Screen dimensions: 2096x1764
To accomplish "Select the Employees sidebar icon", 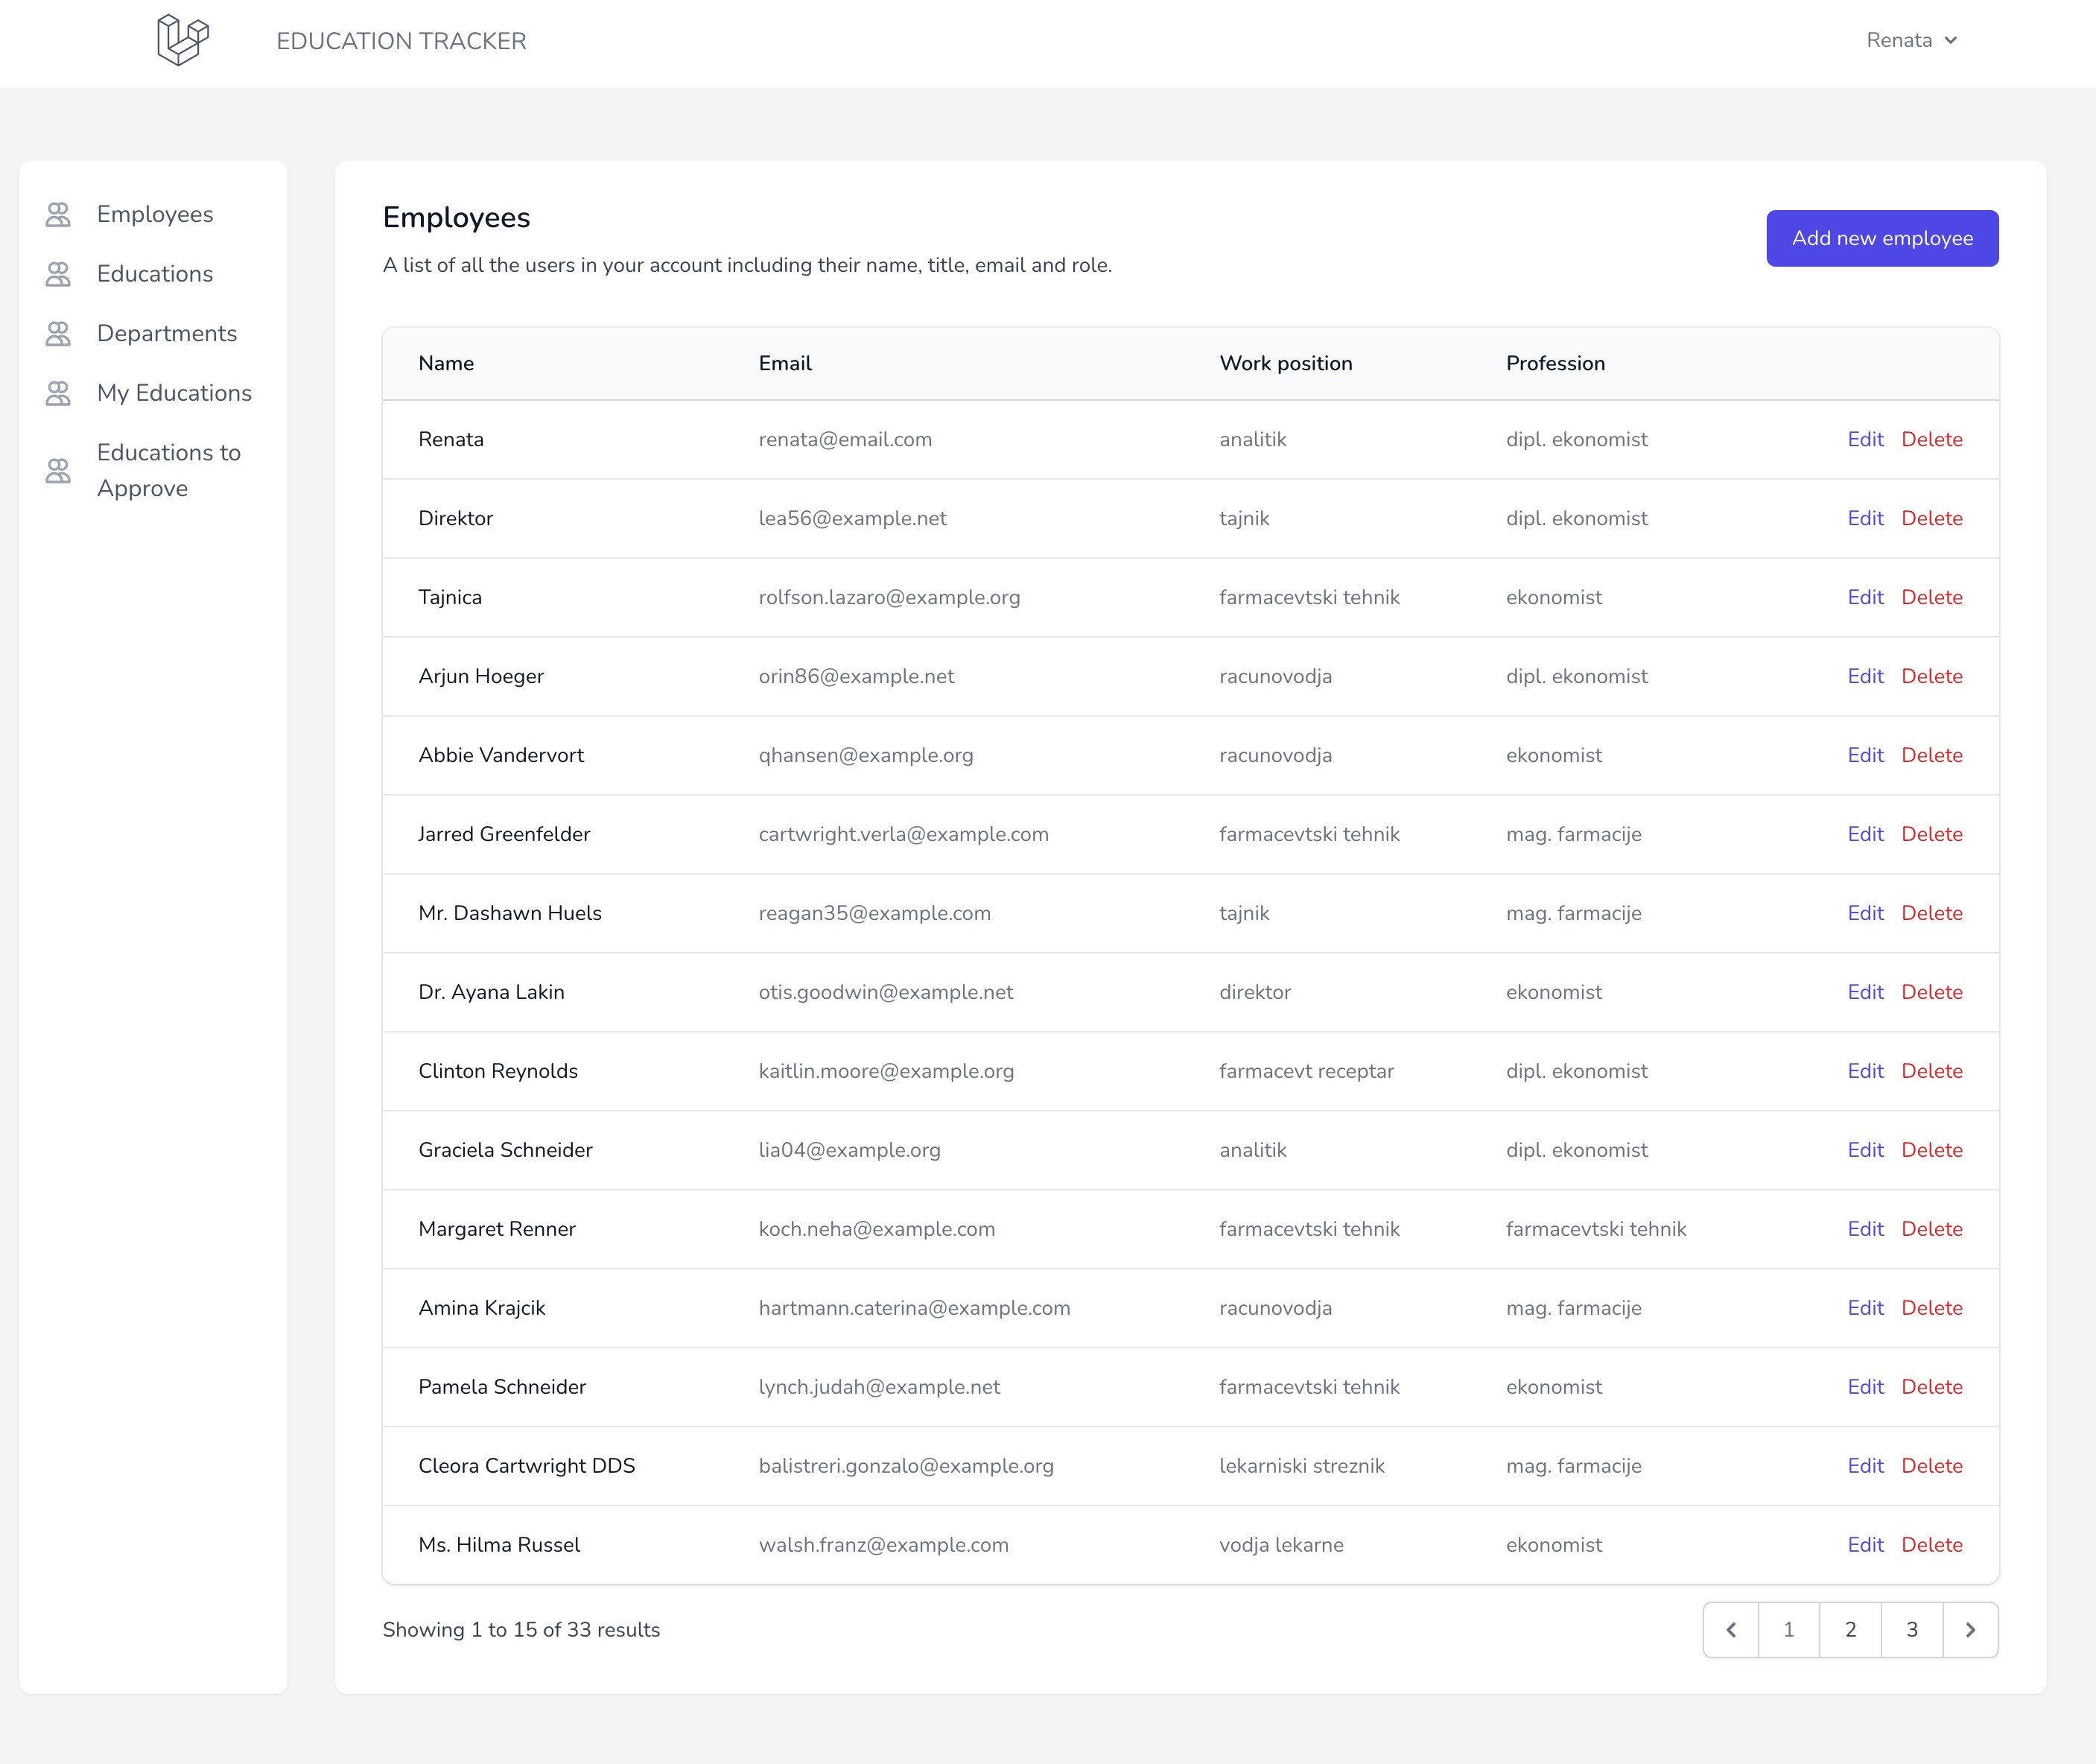I will point(57,213).
